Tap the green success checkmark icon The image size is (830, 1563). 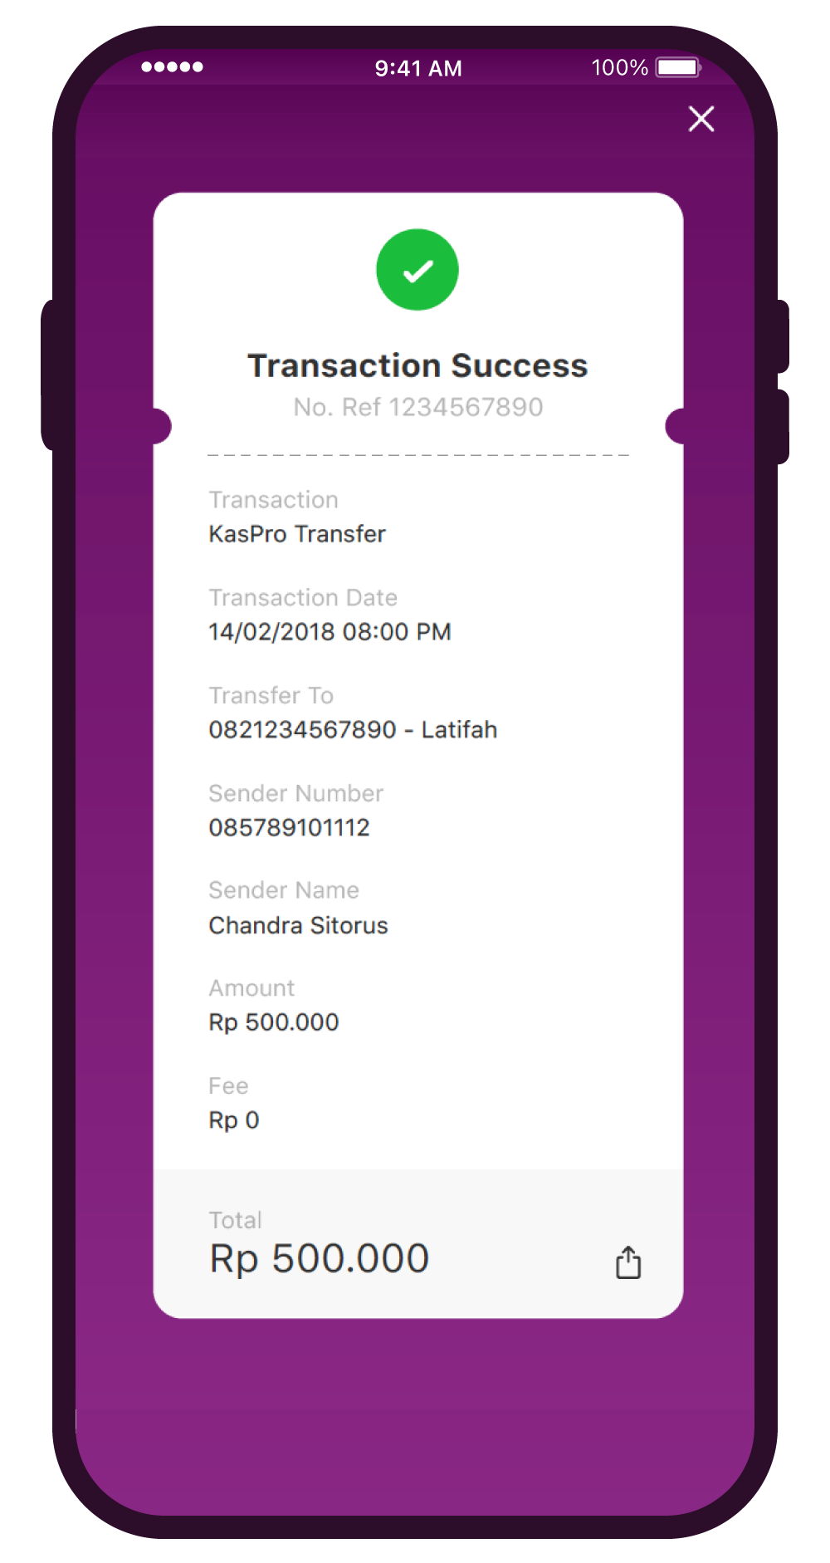point(417,270)
